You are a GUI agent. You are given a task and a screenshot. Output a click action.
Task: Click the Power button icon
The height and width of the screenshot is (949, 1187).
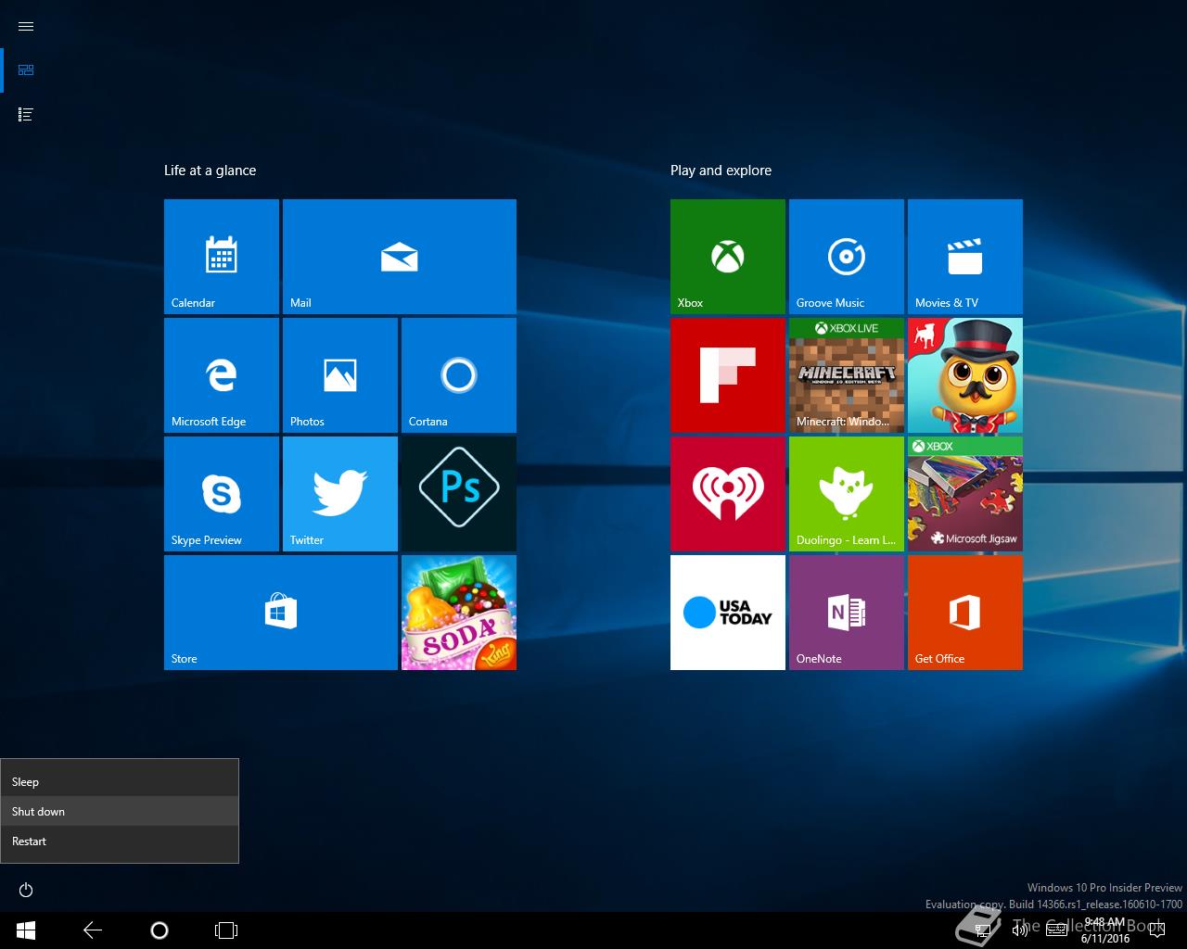pyautogui.click(x=26, y=890)
